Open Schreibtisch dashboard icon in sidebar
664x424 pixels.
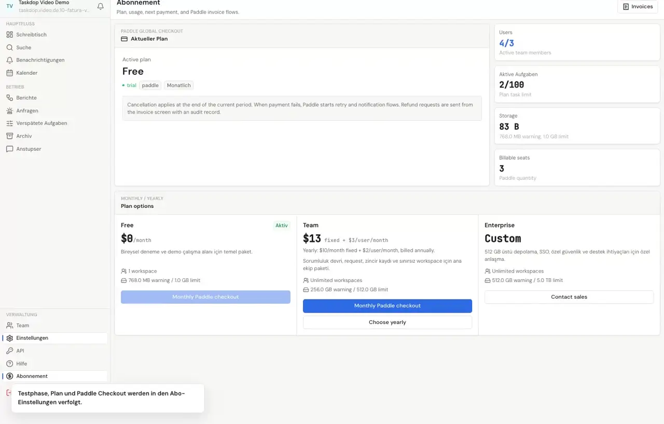tap(9, 35)
